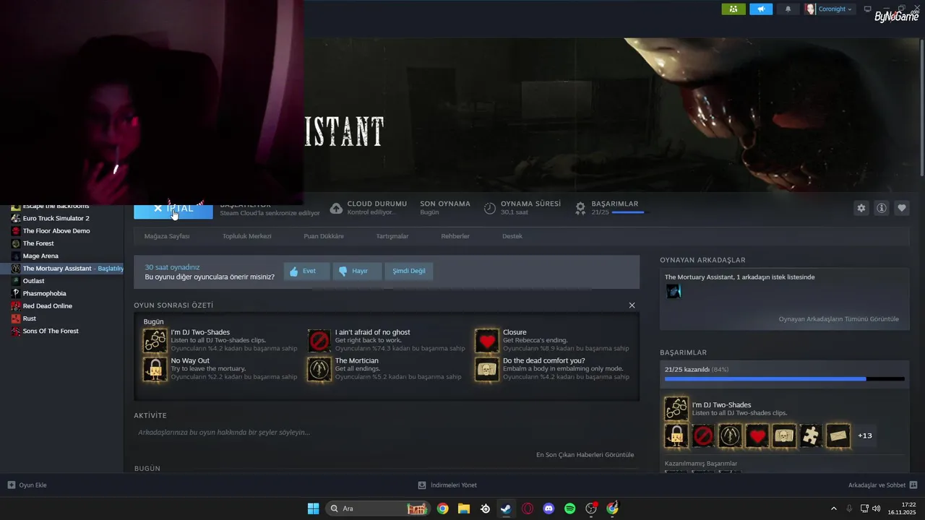Click puzzle piece achievement in the Başarımlar panel

(811, 435)
